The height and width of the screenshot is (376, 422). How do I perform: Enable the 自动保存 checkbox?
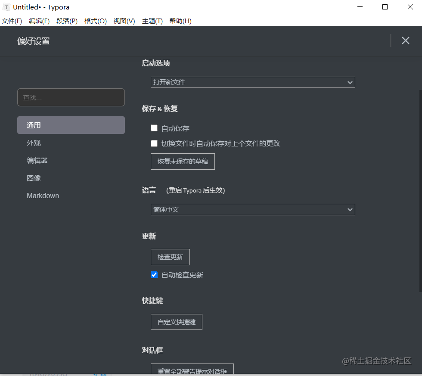click(154, 128)
